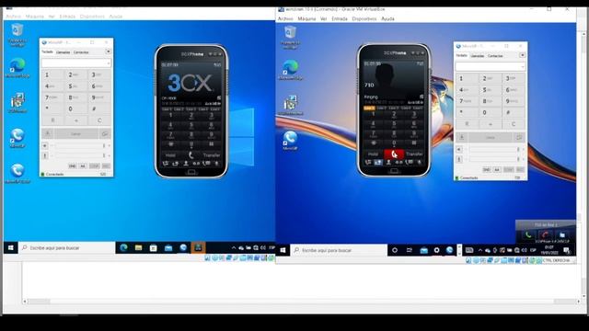This screenshot has width=589, height=331.
Task: Click home button on left 3CXPhone
Action: click(x=191, y=172)
